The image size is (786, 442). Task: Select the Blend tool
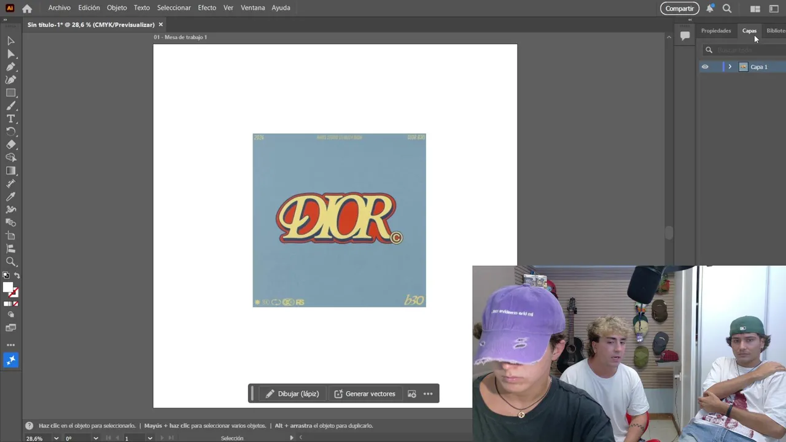10,222
